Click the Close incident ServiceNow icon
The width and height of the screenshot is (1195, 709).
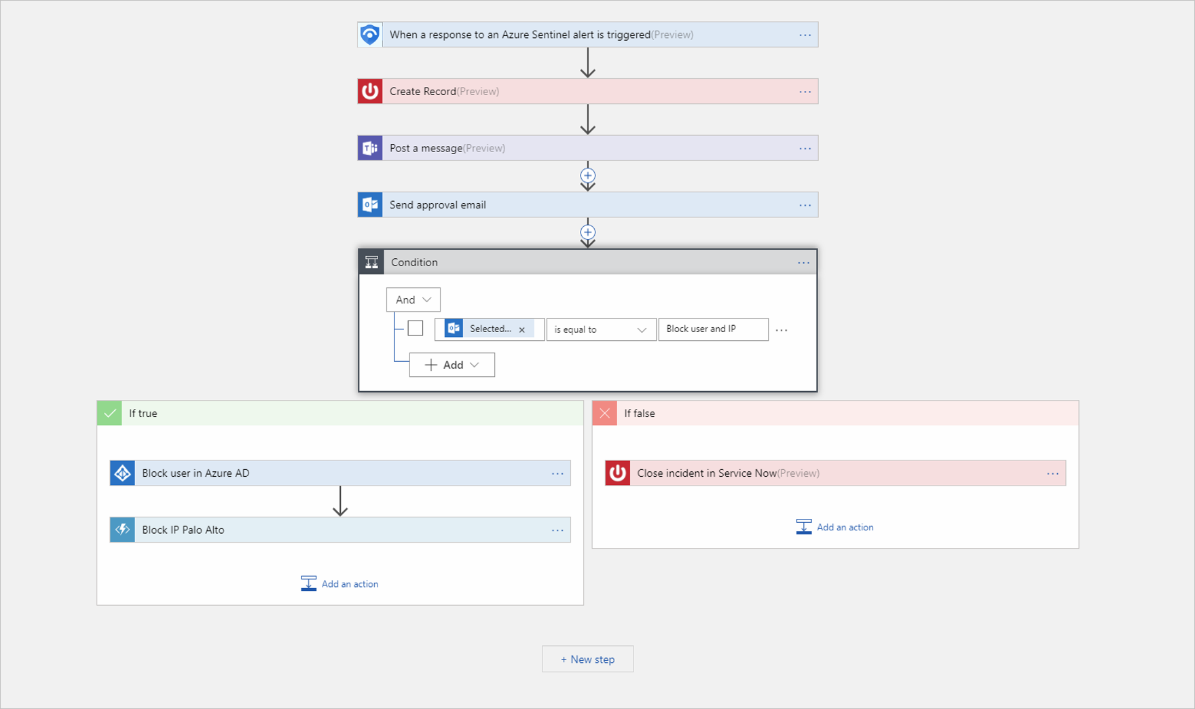pos(617,473)
